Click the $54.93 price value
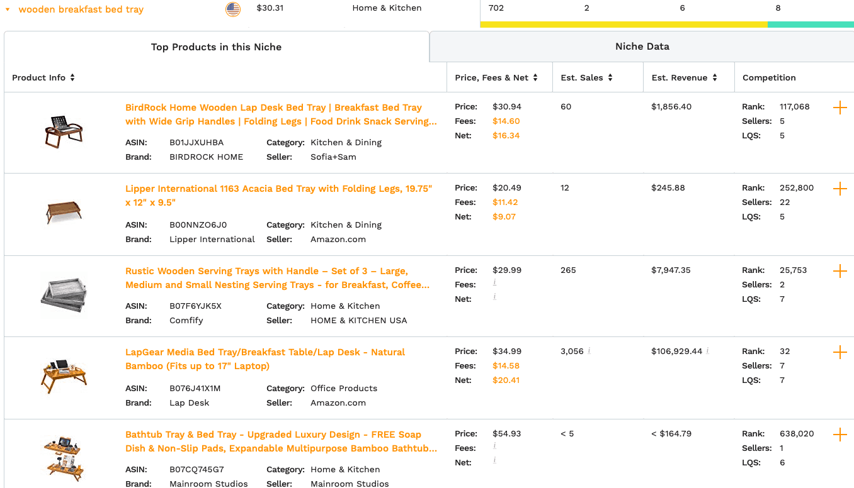 coord(507,433)
